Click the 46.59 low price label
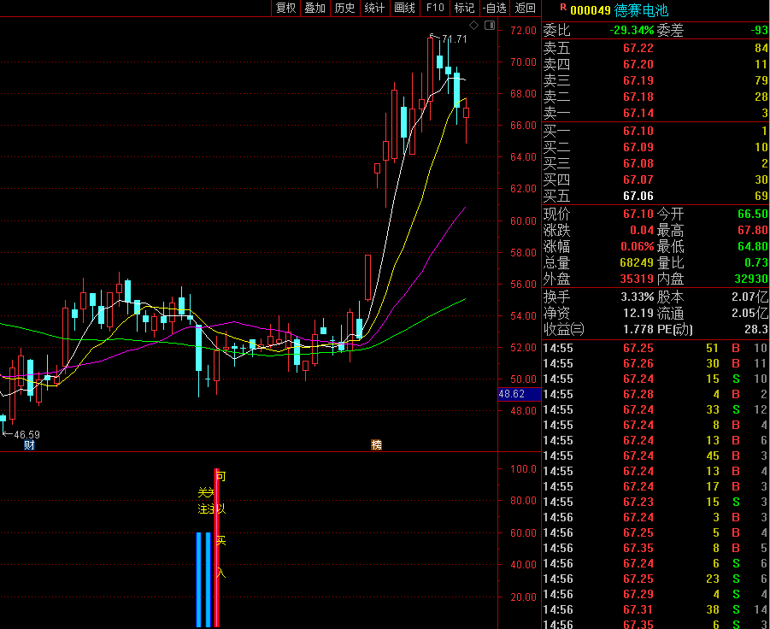 [27, 434]
